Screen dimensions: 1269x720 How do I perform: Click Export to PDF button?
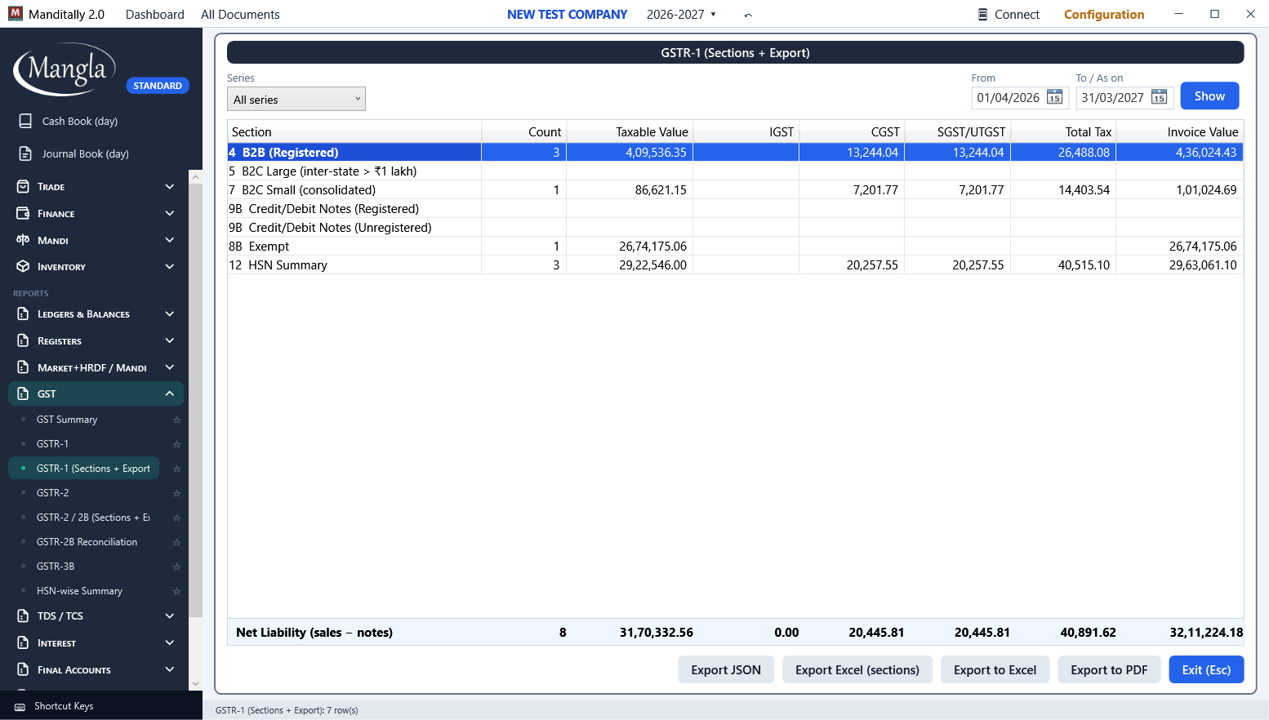pos(1109,670)
